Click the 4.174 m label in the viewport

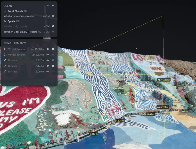(x=120, y=121)
